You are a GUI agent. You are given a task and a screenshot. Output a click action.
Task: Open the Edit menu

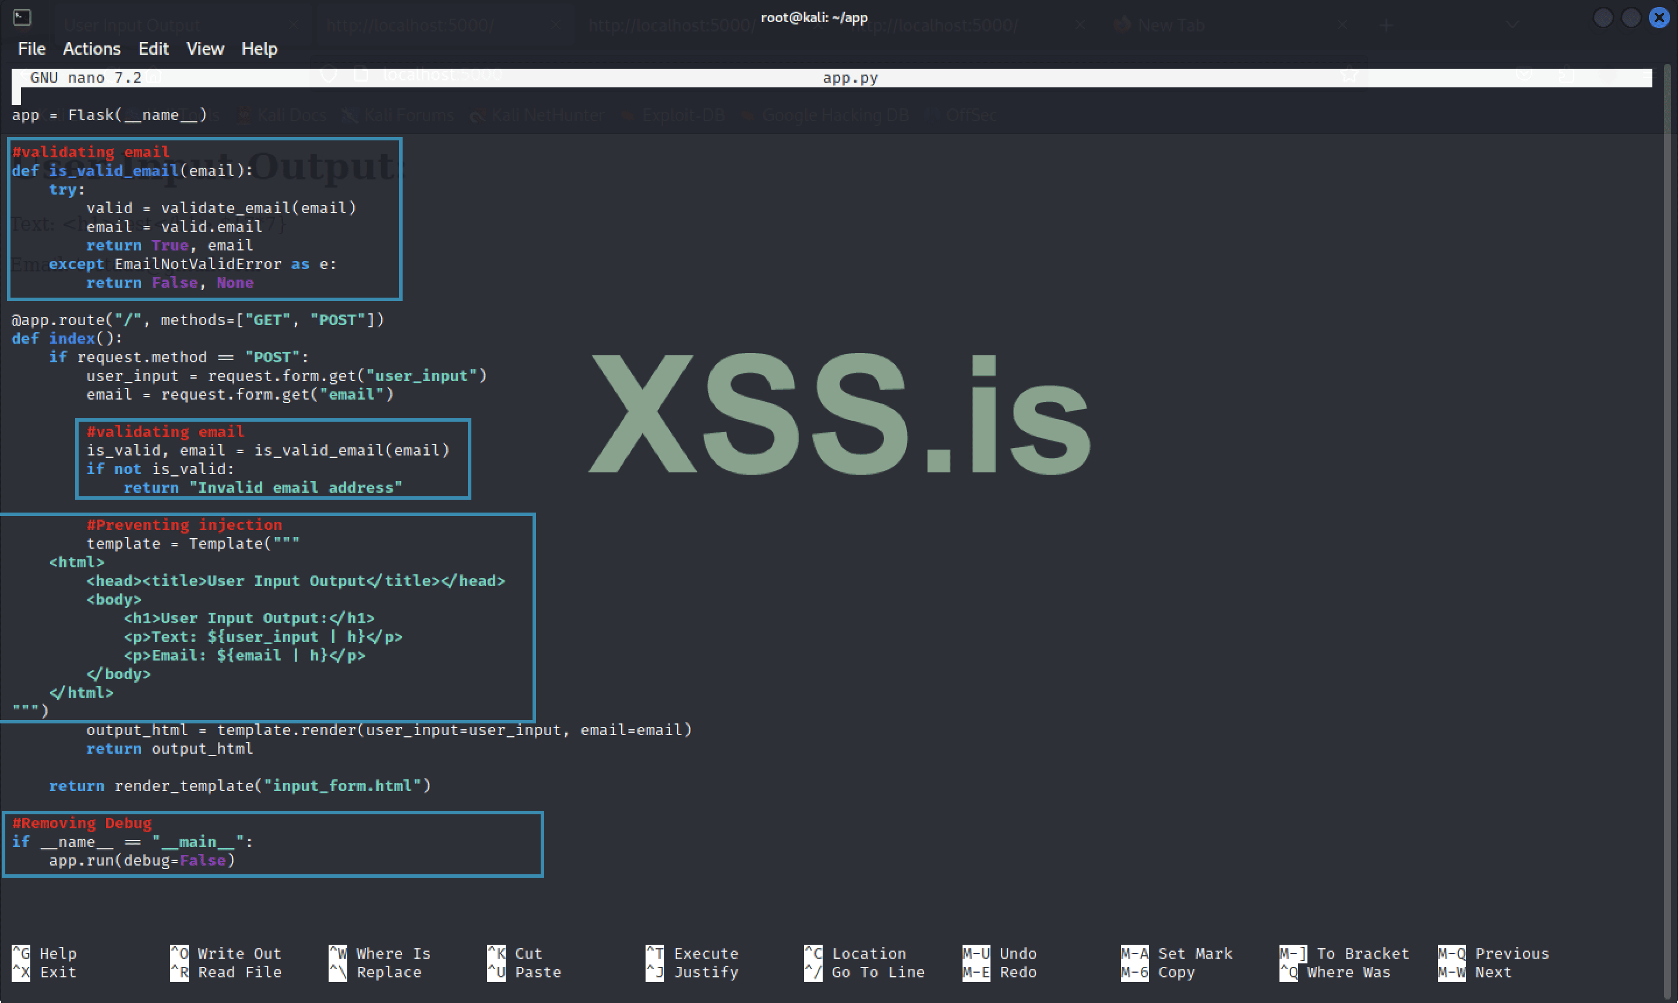coord(153,49)
